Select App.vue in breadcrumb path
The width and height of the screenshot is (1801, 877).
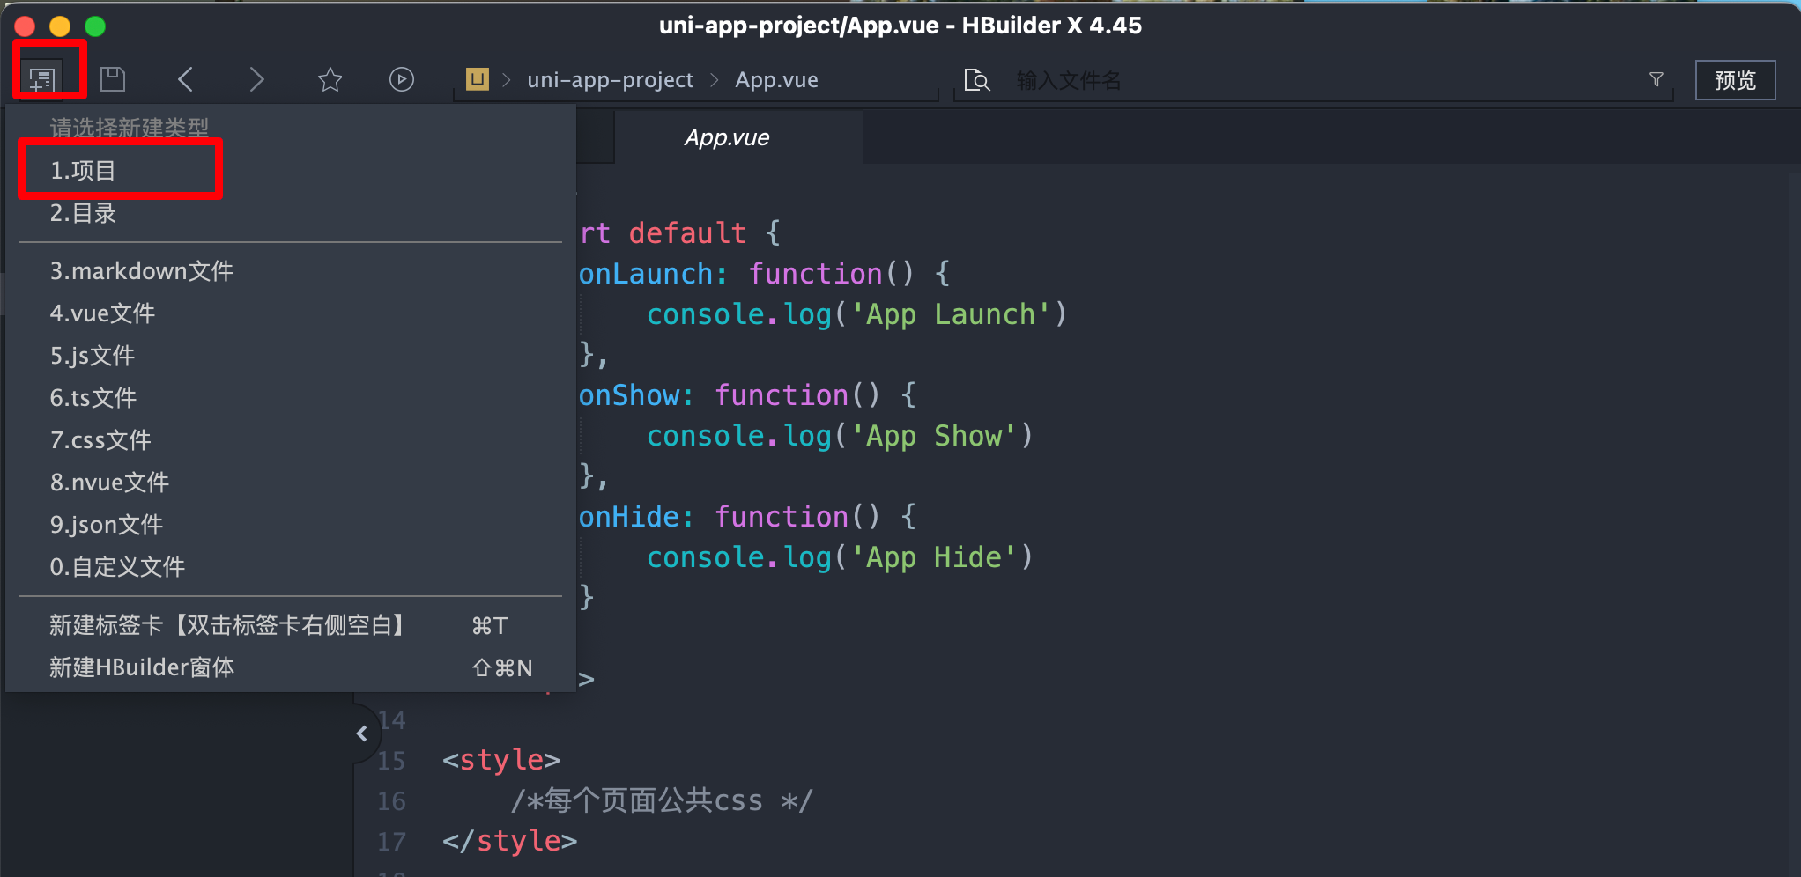[x=776, y=79]
